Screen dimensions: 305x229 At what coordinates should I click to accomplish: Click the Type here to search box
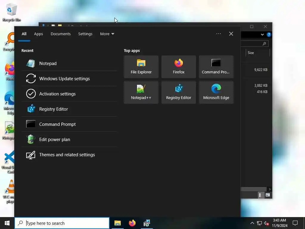point(62,223)
